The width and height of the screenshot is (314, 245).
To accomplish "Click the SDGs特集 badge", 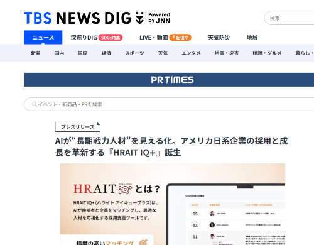I will [x=111, y=38].
